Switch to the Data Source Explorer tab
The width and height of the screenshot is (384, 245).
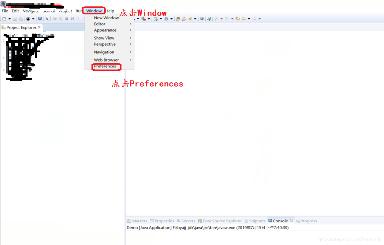coord(220,221)
